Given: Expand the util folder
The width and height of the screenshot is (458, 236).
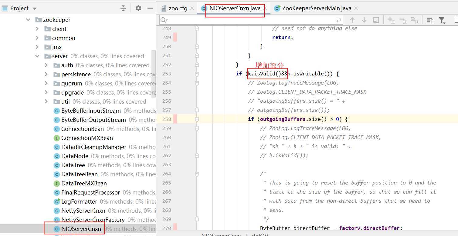Looking at the screenshot, I should 46,101.
